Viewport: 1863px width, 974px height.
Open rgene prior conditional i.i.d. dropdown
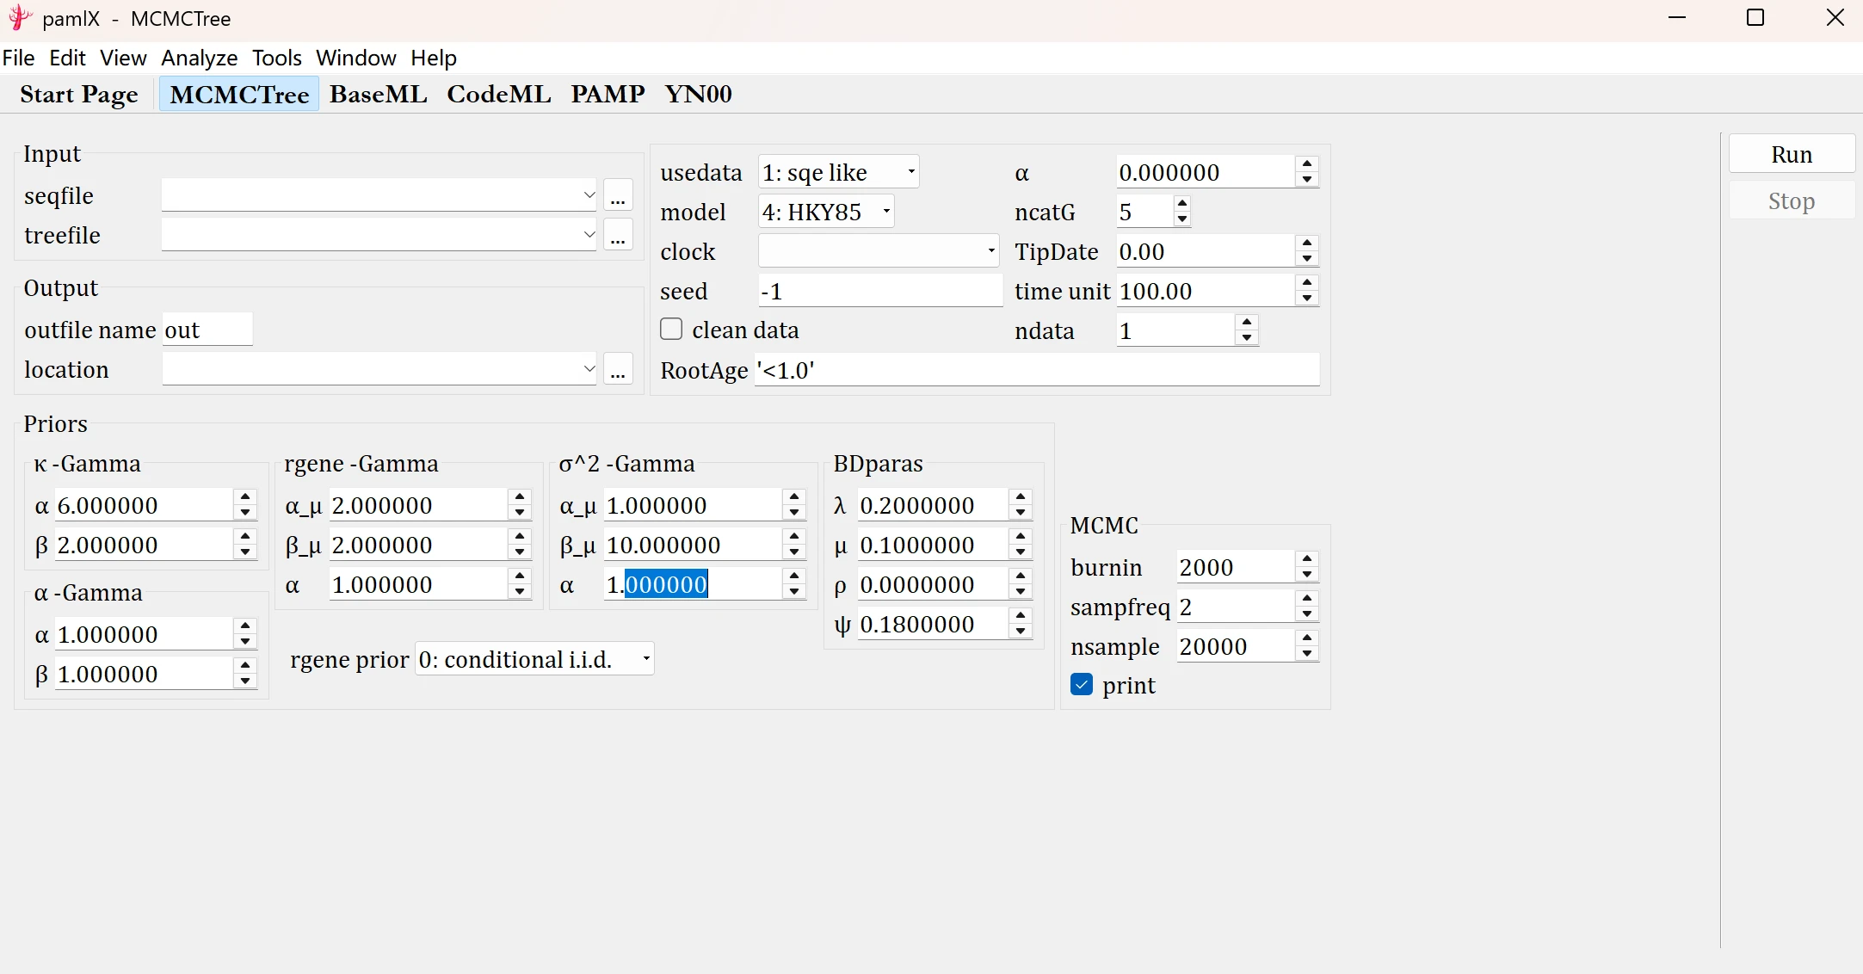point(534,659)
